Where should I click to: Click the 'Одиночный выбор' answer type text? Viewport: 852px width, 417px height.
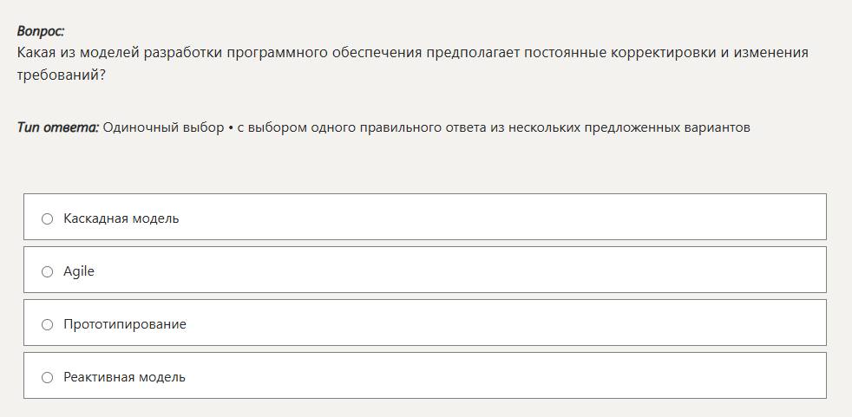point(163,127)
